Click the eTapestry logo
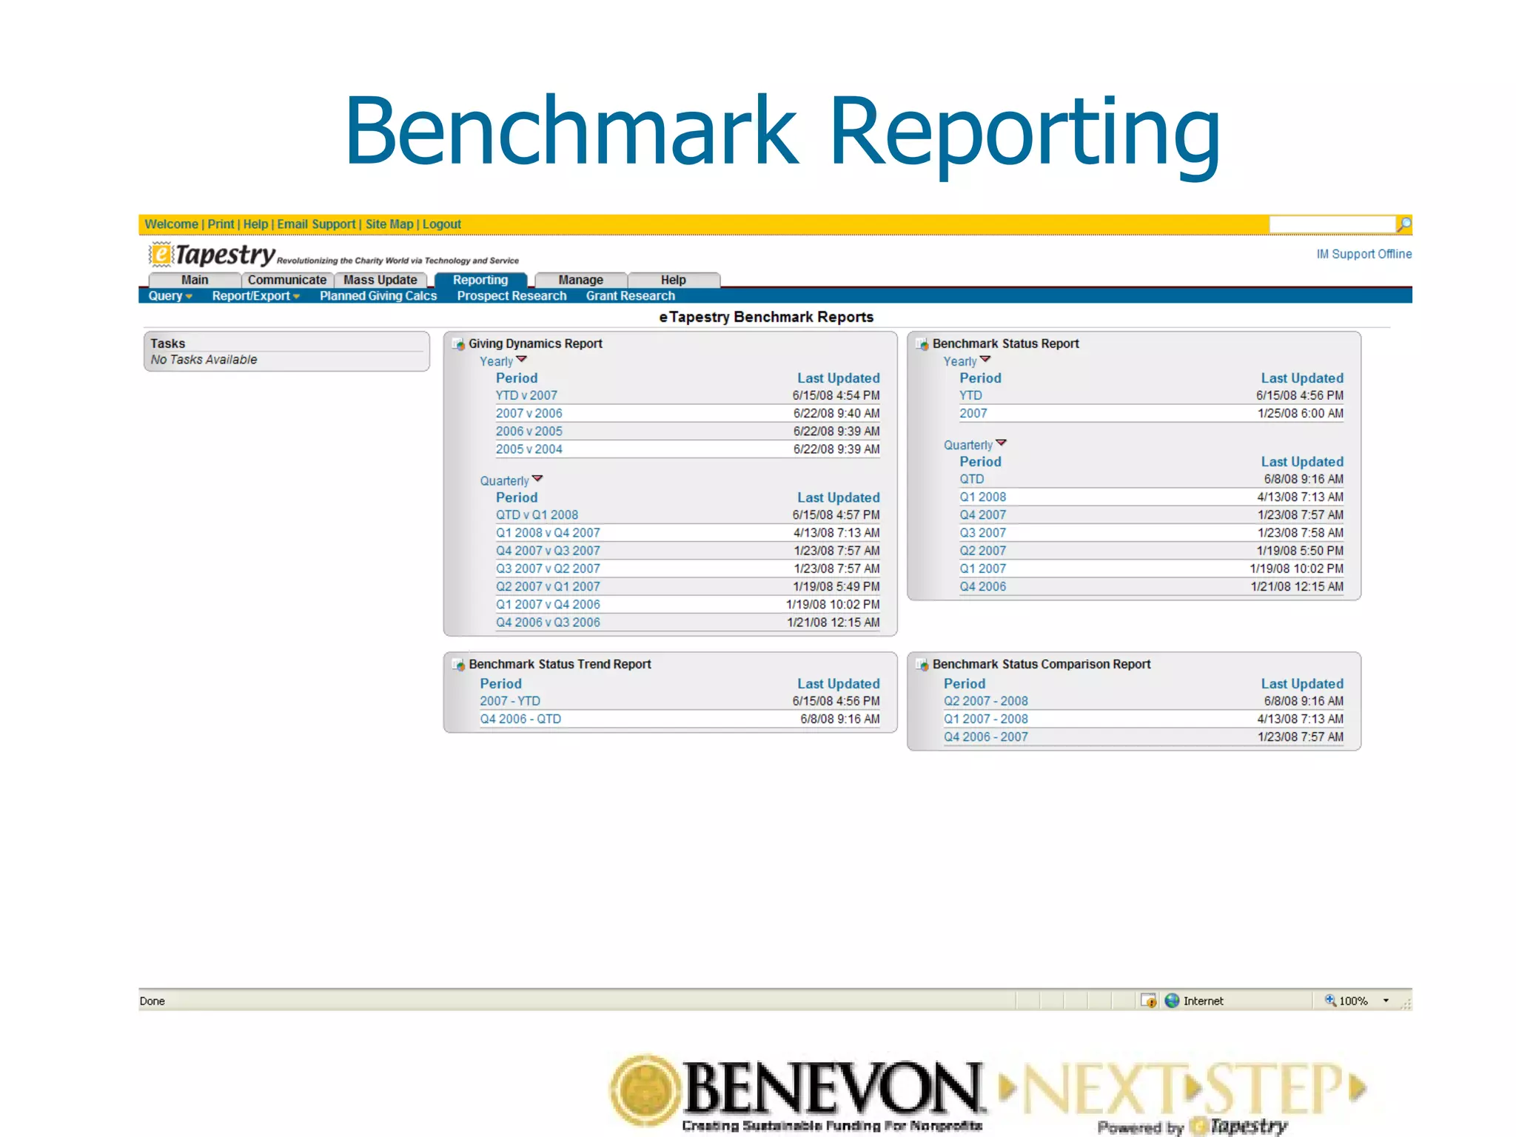1516x1137 pixels. (212, 255)
